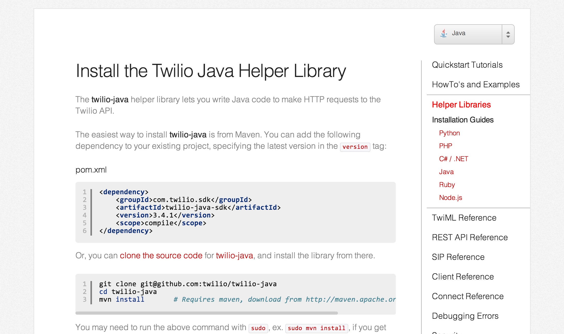Click the 'cd twilio-java' command line
The width and height of the screenshot is (564, 334).
(x=128, y=292)
